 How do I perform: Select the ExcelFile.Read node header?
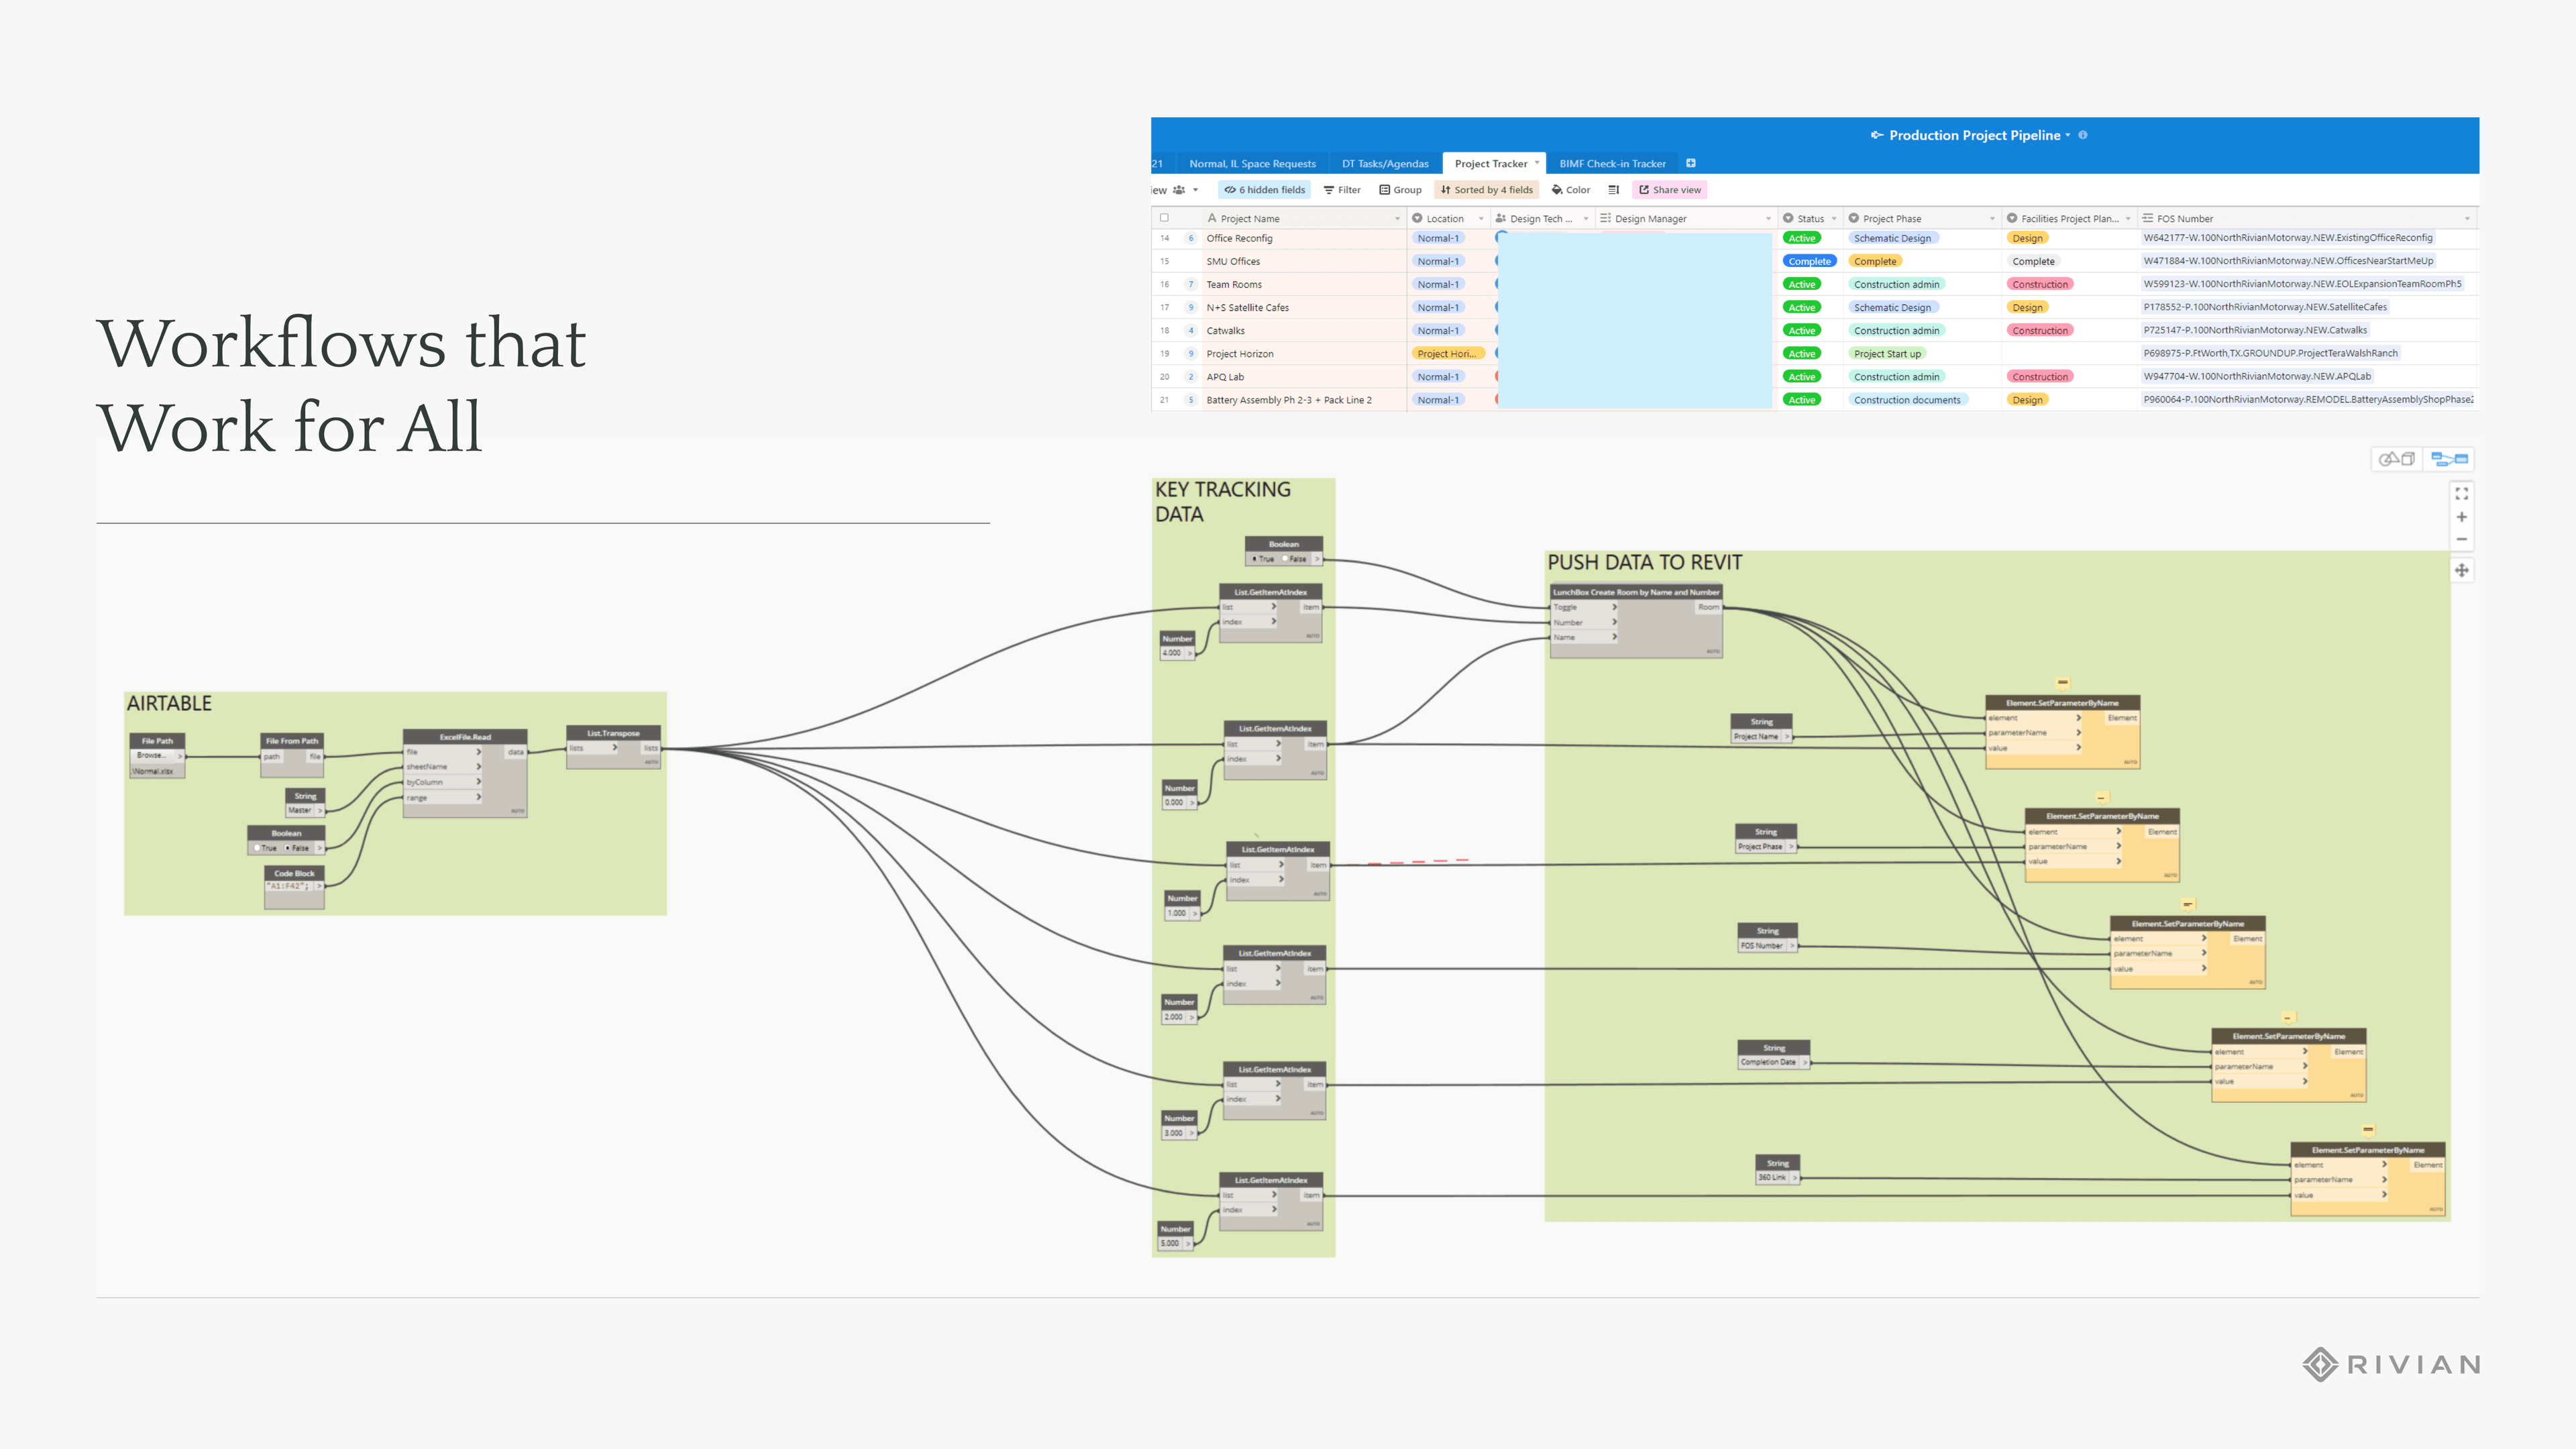(x=465, y=737)
